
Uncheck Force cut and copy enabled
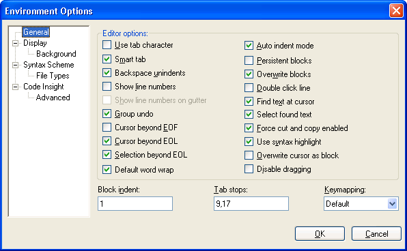pyautogui.click(x=249, y=128)
